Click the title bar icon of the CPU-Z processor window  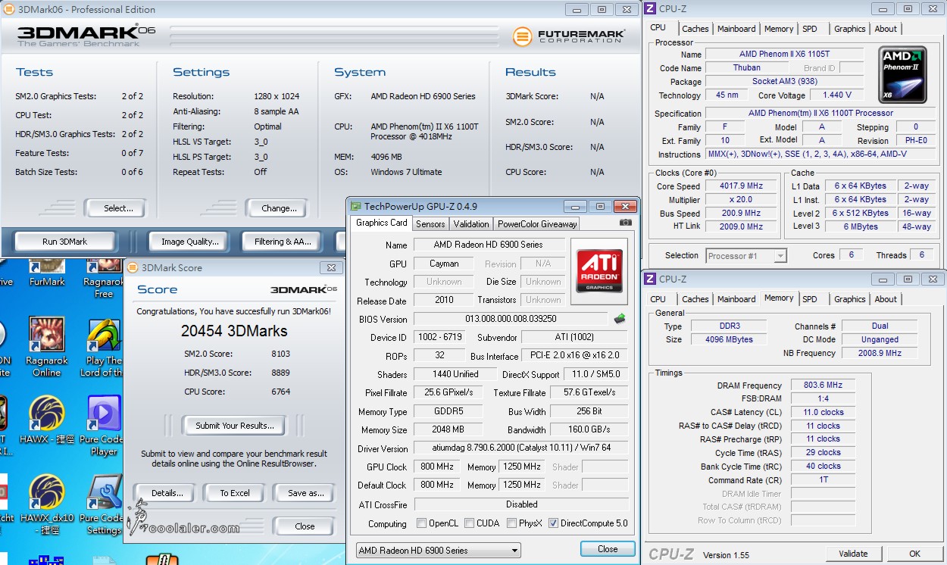(x=650, y=8)
